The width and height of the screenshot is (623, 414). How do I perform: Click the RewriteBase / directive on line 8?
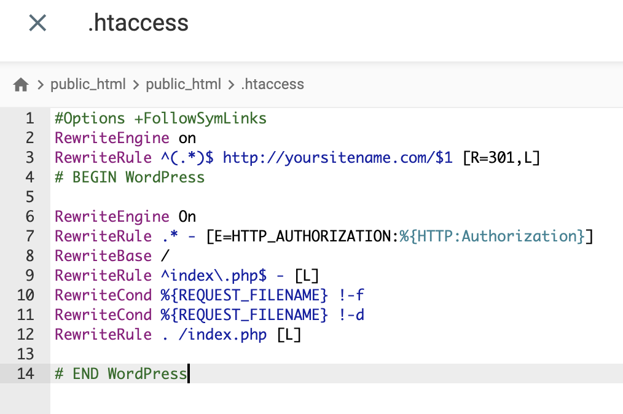point(109,256)
